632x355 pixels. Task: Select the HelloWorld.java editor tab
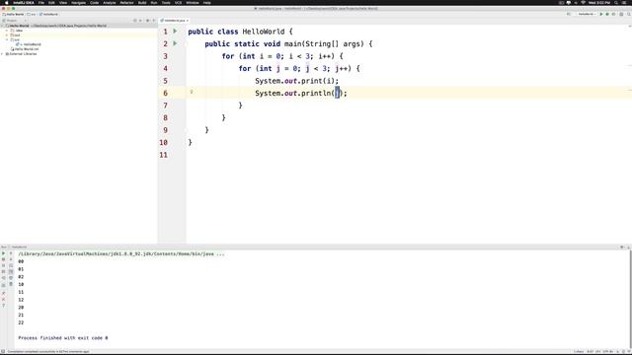[x=175, y=20]
